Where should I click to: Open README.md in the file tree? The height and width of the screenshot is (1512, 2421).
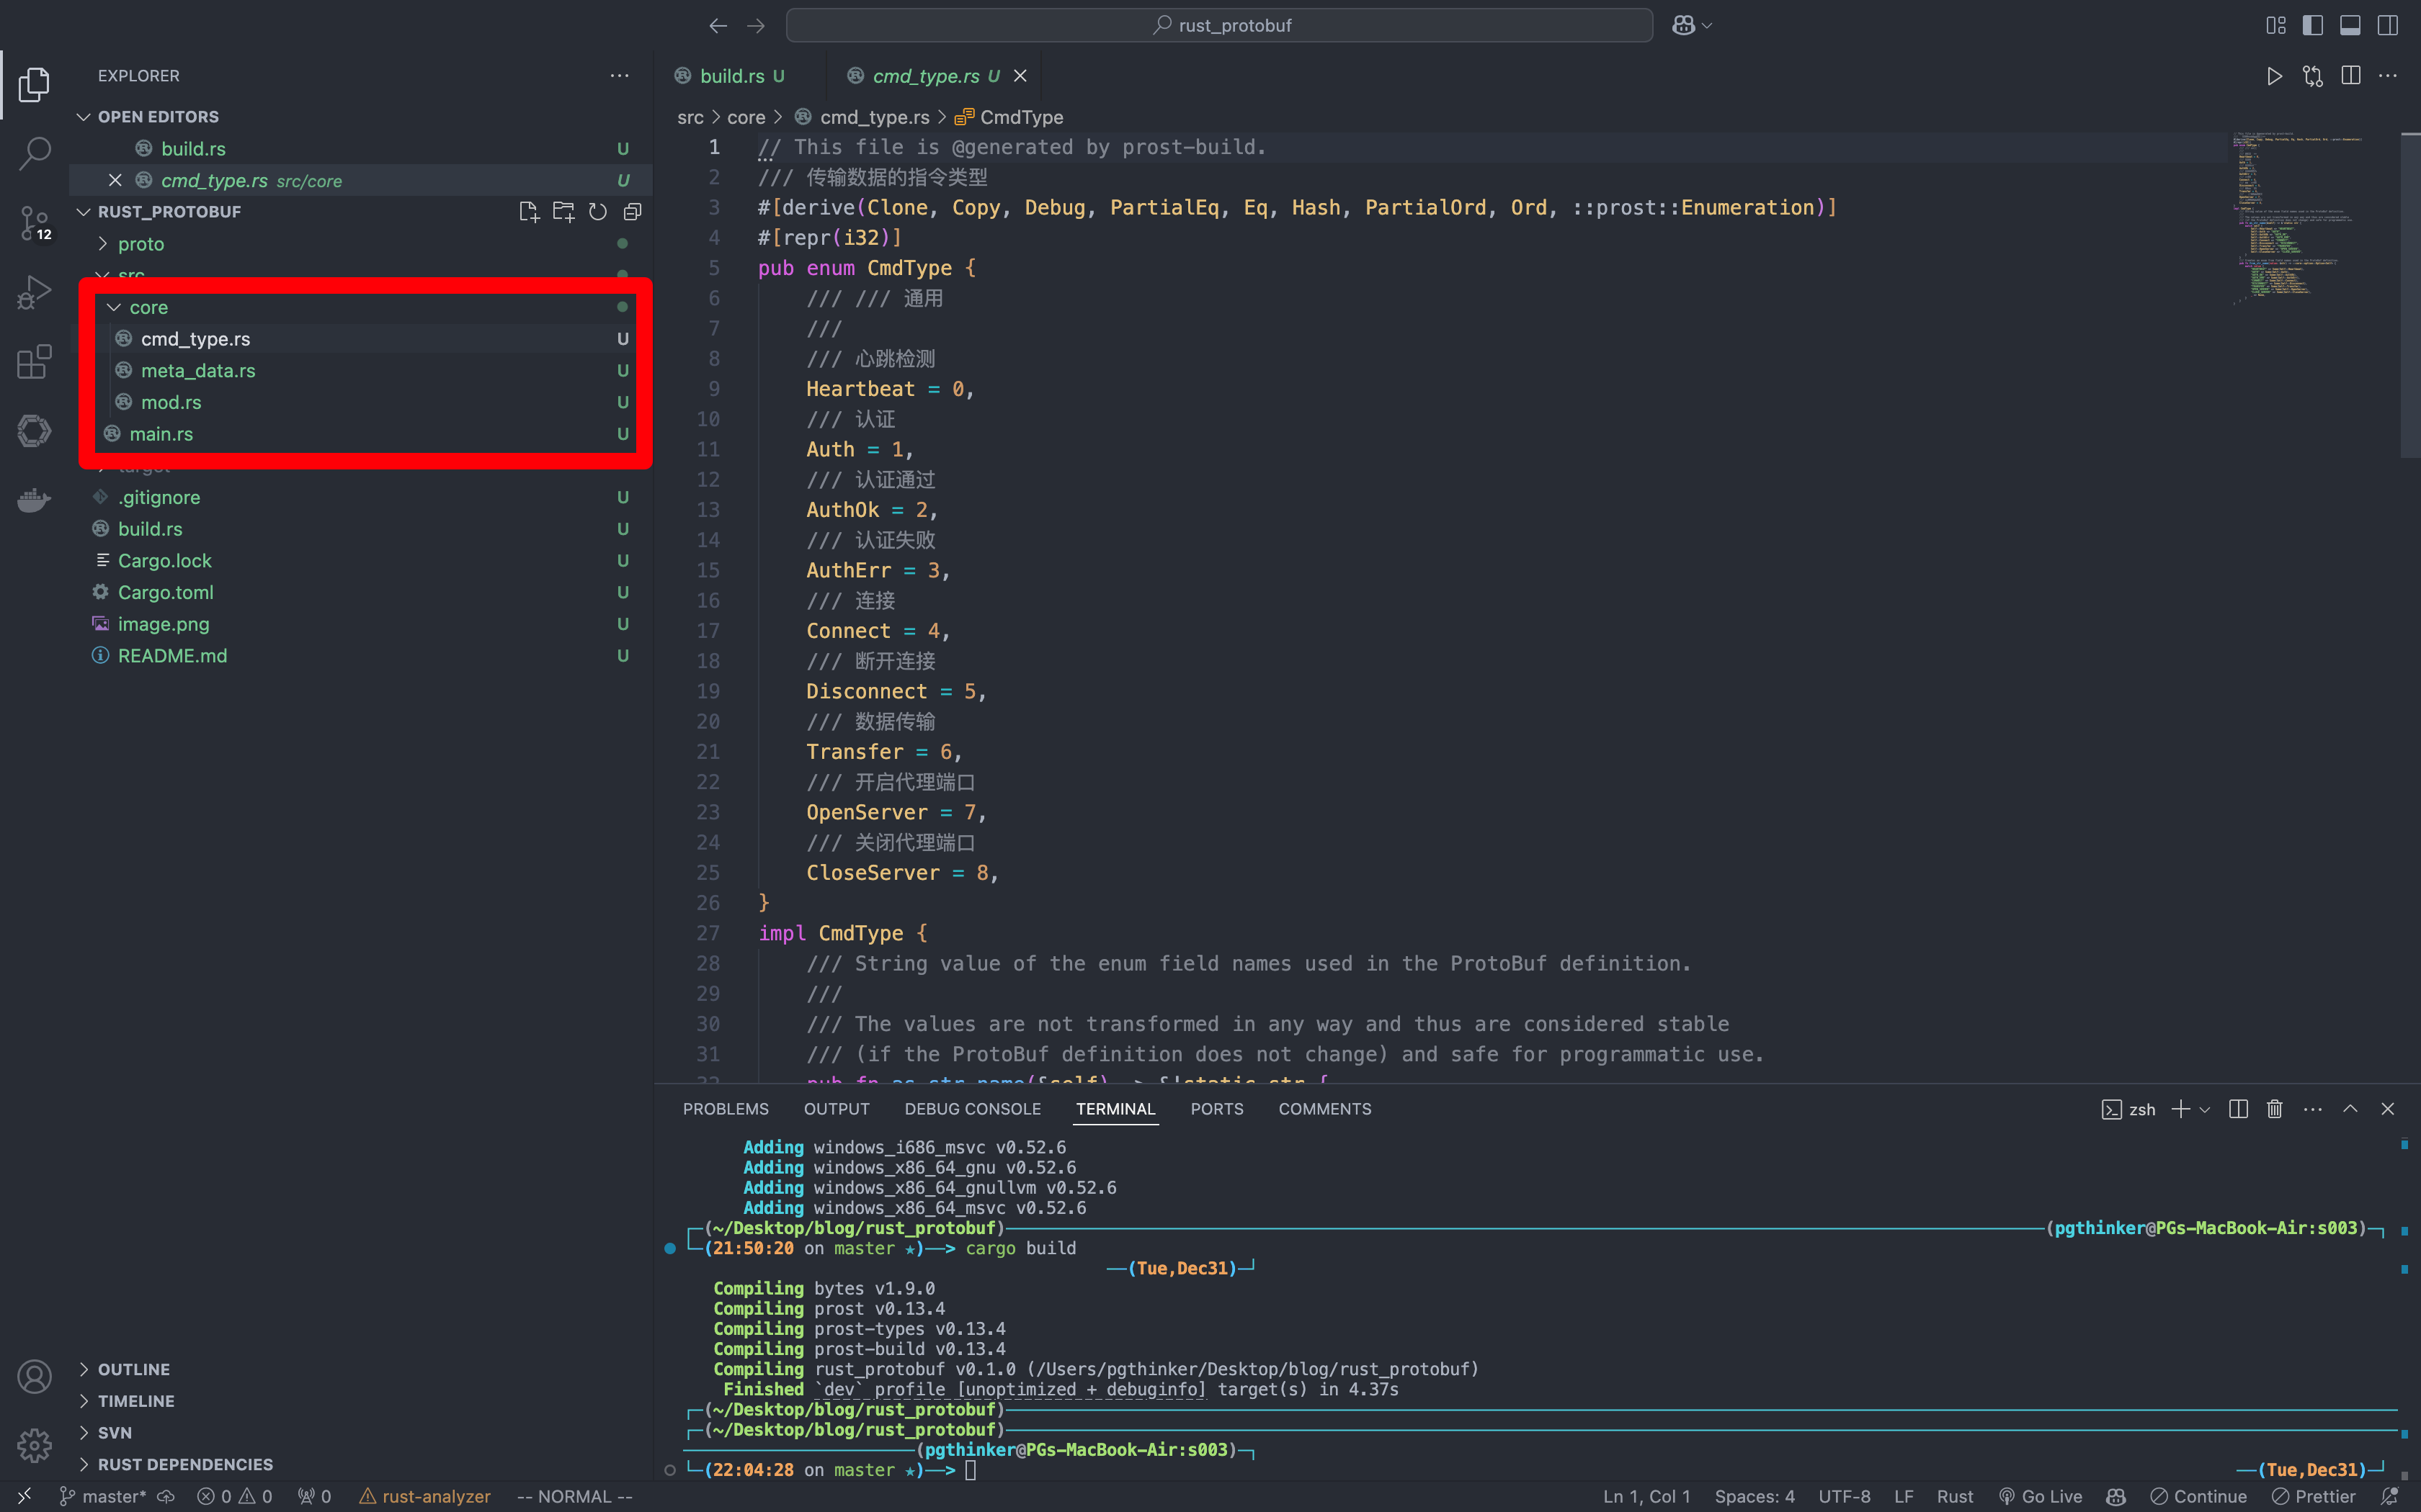pos(172,656)
